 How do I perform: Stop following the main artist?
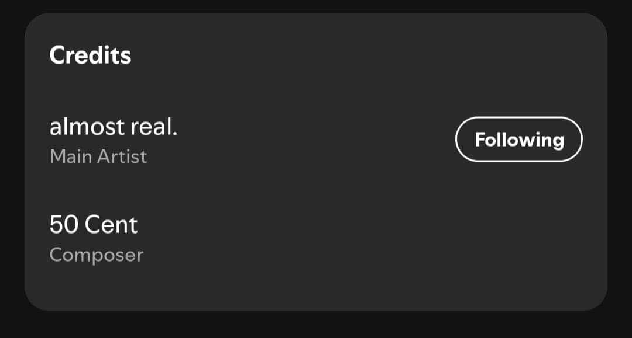click(x=518, y=140)
